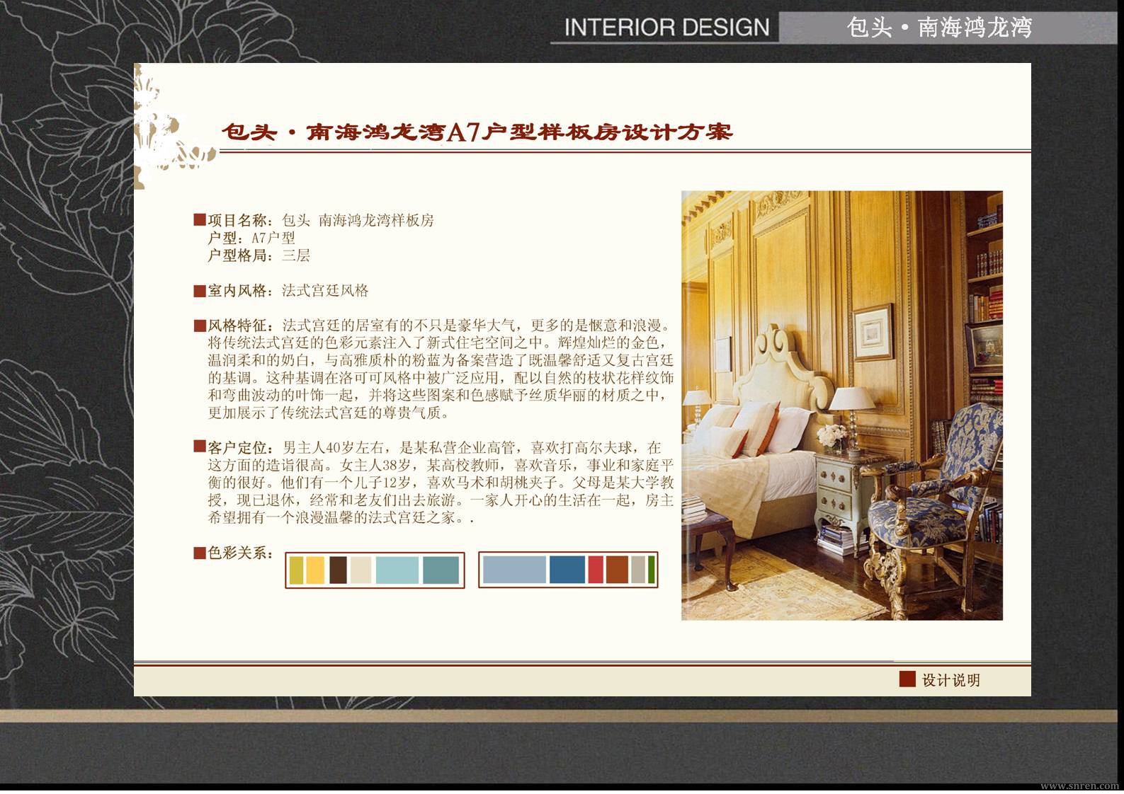This screenshot has width=1124, height=794.
Task: Click the INTERIOR DESIGN header label
Action: point(666,28)
